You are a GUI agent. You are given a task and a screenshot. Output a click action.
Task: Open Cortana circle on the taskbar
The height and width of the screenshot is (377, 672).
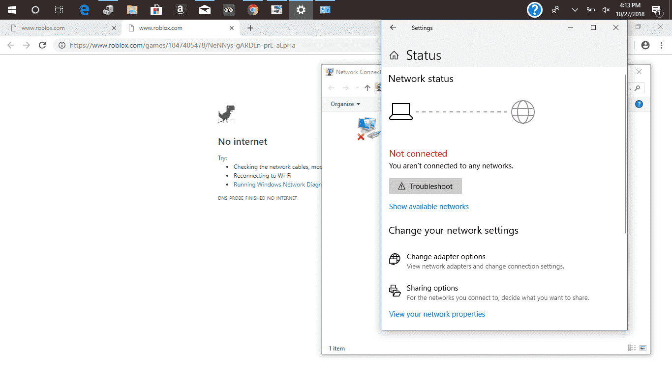35,9
